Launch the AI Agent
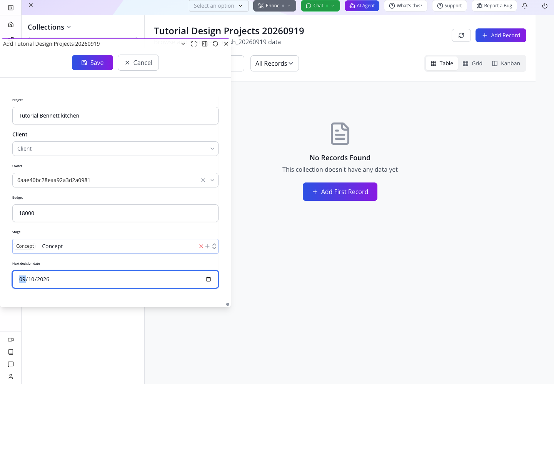This screenshot has height=461, width=554. [362, 6]
